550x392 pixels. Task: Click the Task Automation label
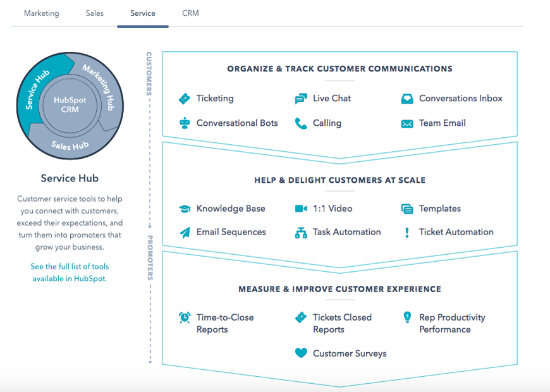[x=347, y=232]
